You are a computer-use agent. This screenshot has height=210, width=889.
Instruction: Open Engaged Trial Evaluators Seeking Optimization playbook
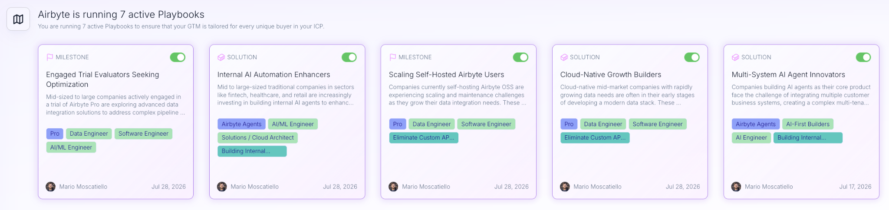pos(102,80)
